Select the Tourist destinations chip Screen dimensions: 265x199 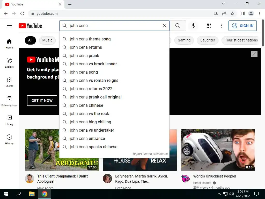(x=241, y=40)
